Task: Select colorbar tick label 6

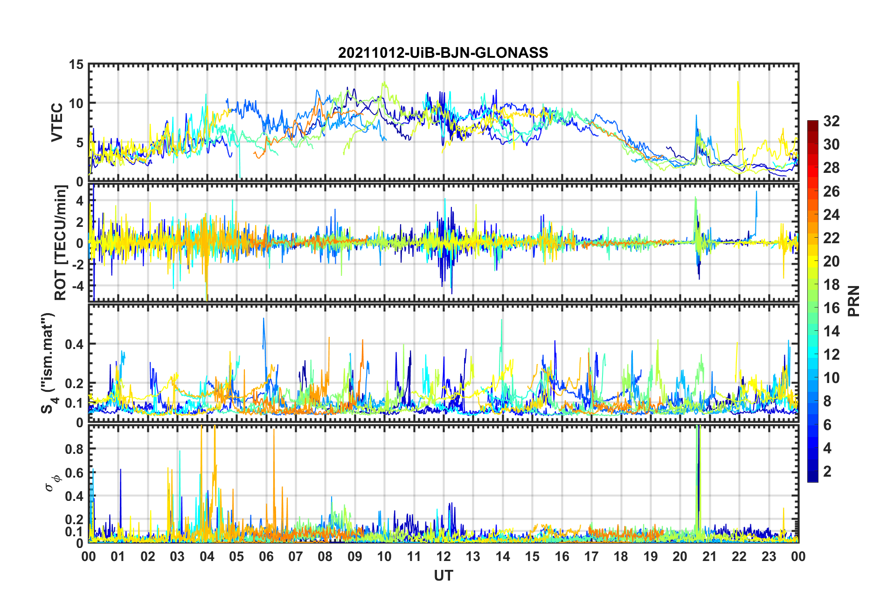Action: click(827, 424)
